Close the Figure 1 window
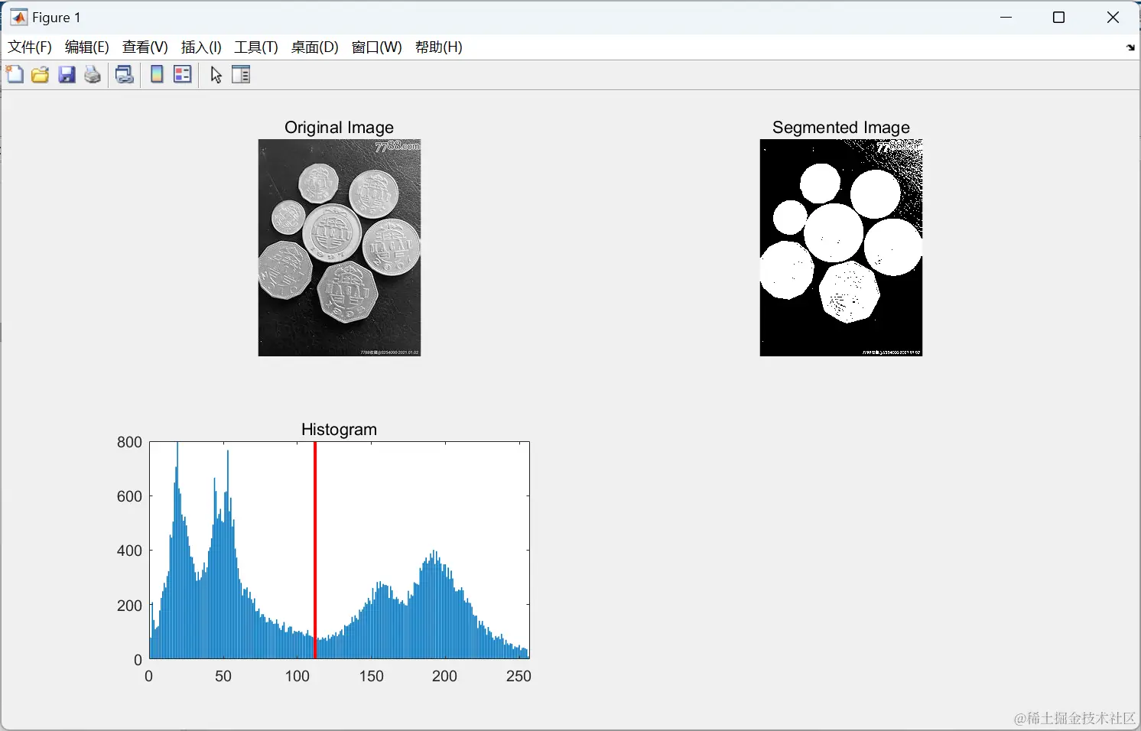The width and height of the screenshot is (1141, 731). (1113, 18)
